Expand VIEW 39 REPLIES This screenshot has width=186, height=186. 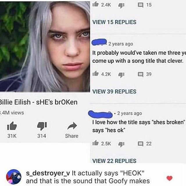pyautogui.click(x=114, y=92)
